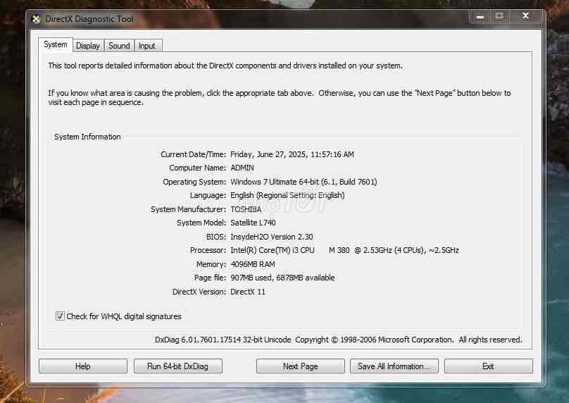Click the System Information group label
The image size is (569, 403).
coord(87,137)
